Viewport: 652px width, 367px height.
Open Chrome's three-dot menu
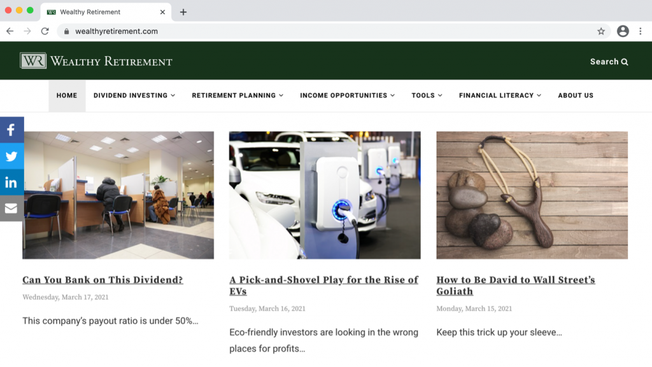640,31
